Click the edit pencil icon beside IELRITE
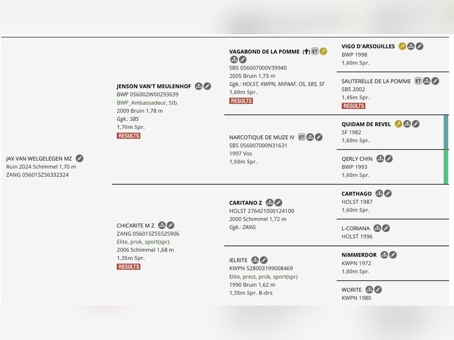 (264, 260)
